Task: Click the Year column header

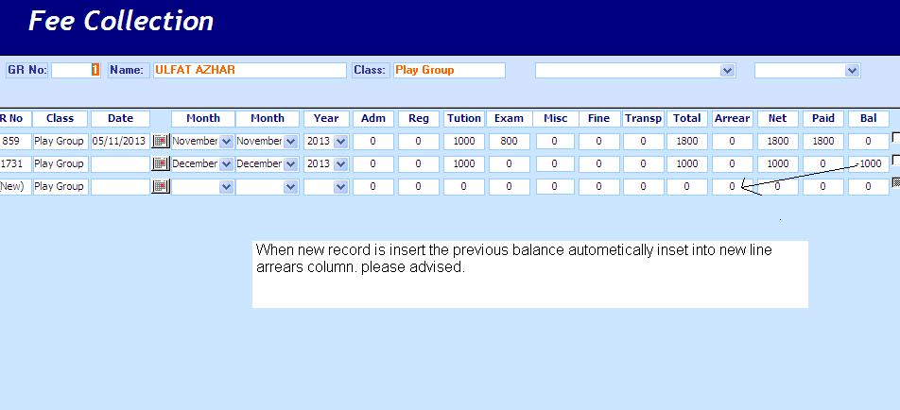Action: point(326,119)
